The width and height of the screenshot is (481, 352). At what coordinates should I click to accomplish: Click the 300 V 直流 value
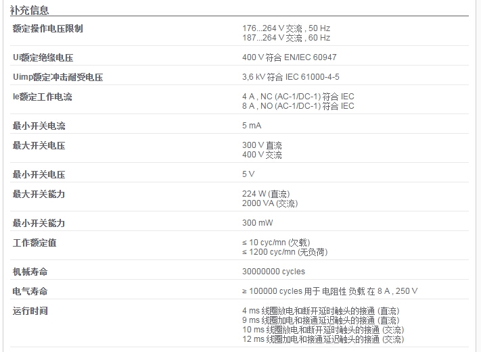click(262, 145)
